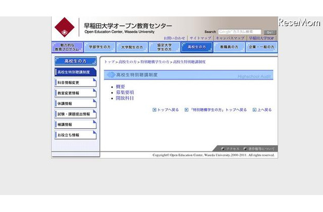
Task: Open the お問い合わせ contact link
Action: (x=174, y=38)
